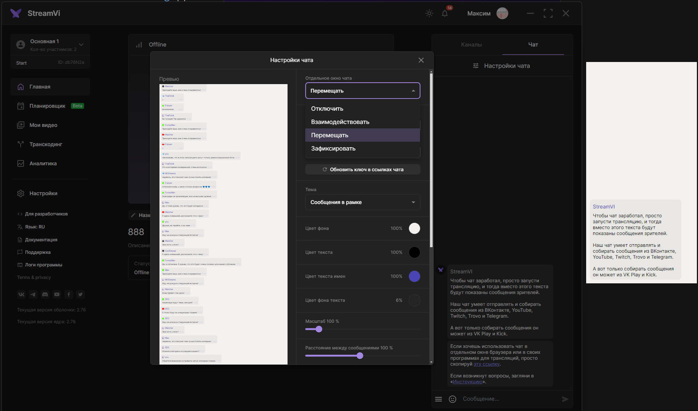Pick Цвет фона white swatch
The image size is (698, 411).
(415, 228)
